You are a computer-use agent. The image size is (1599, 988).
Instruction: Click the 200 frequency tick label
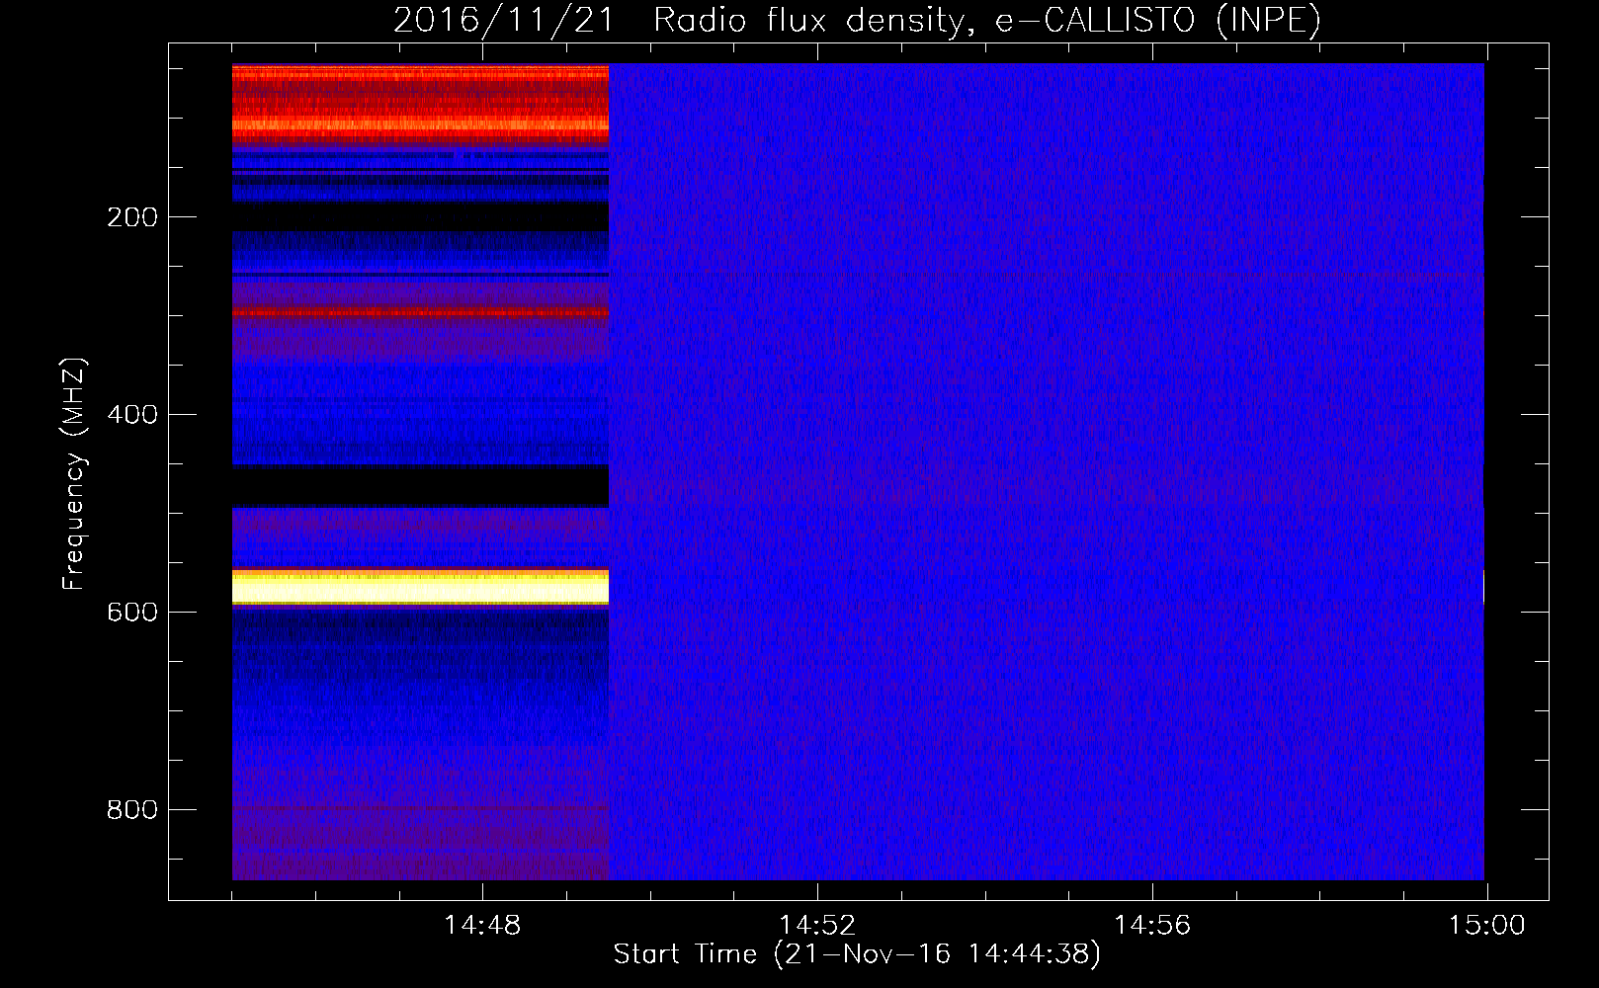[132, 217]
